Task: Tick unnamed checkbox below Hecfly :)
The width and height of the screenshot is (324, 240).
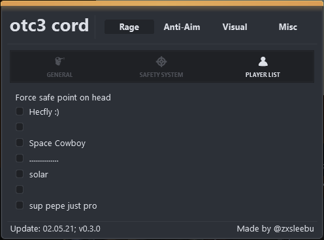Action: [20, 127]
